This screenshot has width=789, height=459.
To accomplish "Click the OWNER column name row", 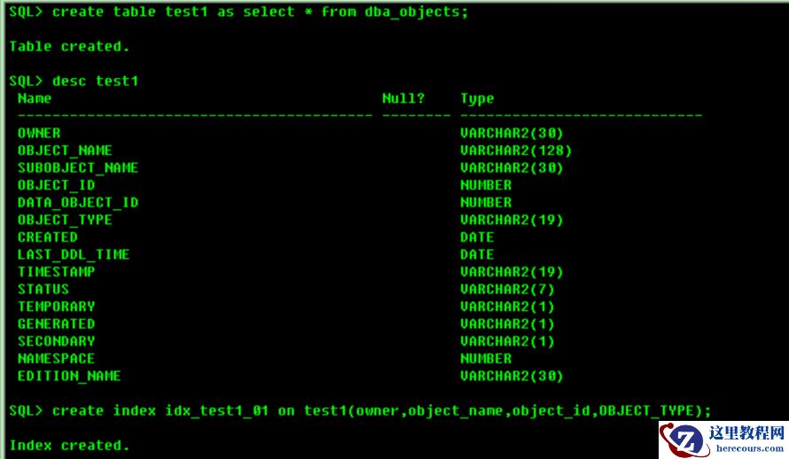I will click(x=39, y=133).
